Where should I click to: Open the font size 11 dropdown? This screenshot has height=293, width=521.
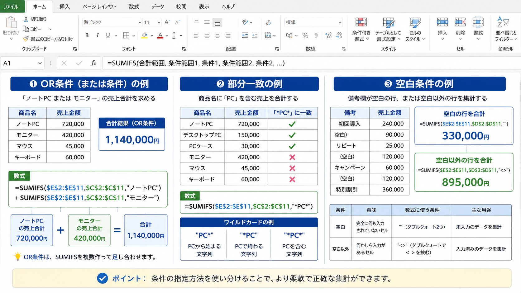(x=159, y=22)
